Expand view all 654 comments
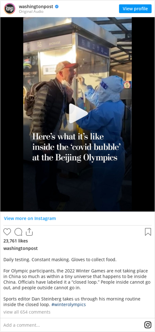Viewport: 155px width, 332px height. click(x=27, y=312)
